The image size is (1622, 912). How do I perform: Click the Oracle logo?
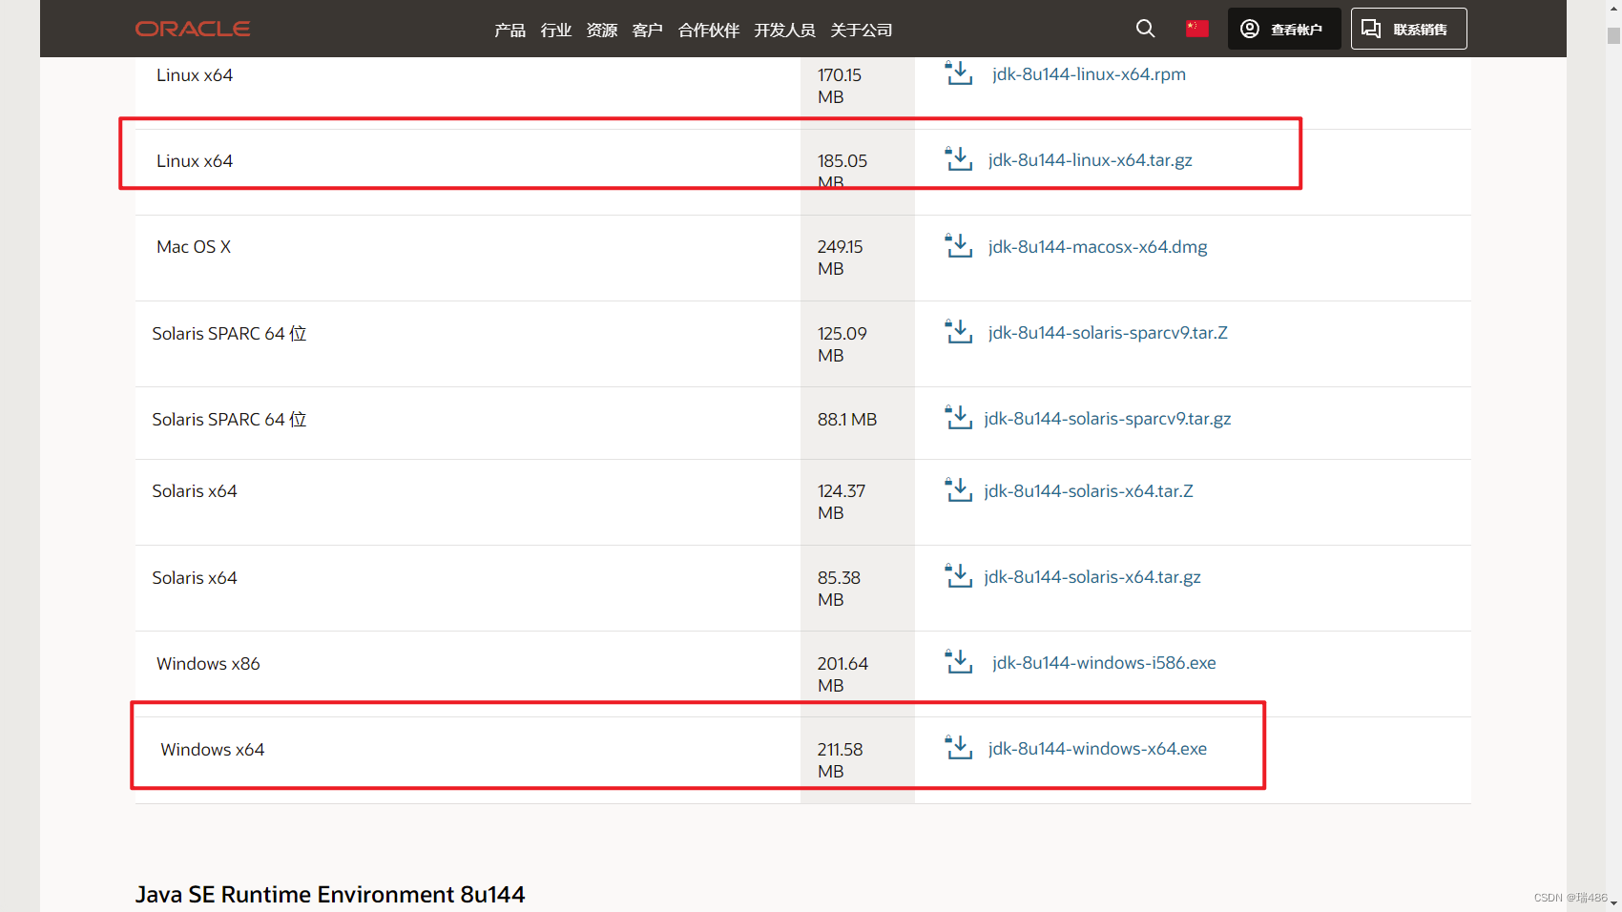[193, 29]
